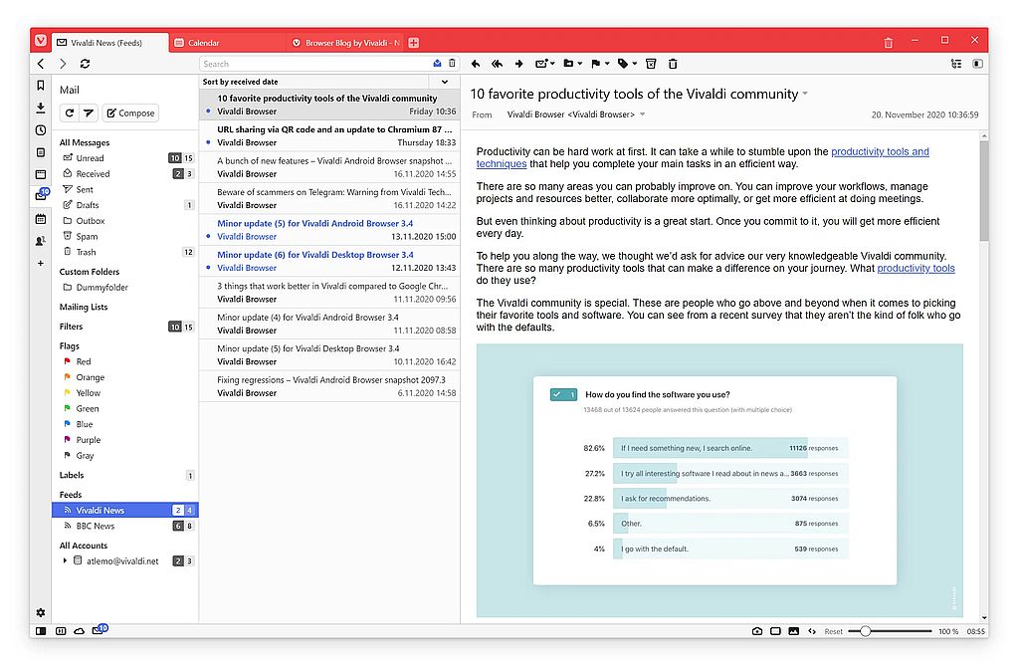This screenshot has width=1019, height=665.
Task: Expand sender details arrow next to Vivaldi Browser
Action: 642,114
